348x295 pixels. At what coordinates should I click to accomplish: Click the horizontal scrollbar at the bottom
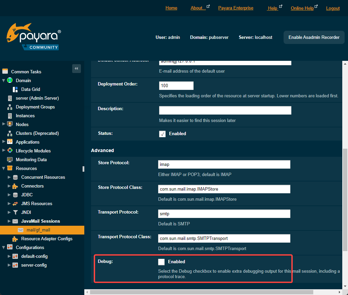202,292
